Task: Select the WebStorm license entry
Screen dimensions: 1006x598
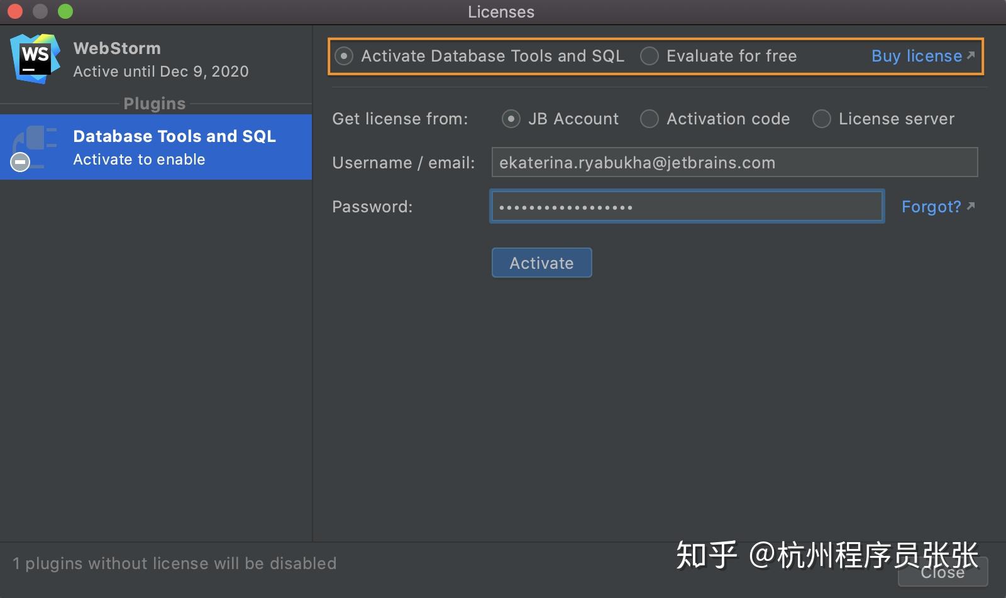Action: pyautogui.click(x=156, y=60)
